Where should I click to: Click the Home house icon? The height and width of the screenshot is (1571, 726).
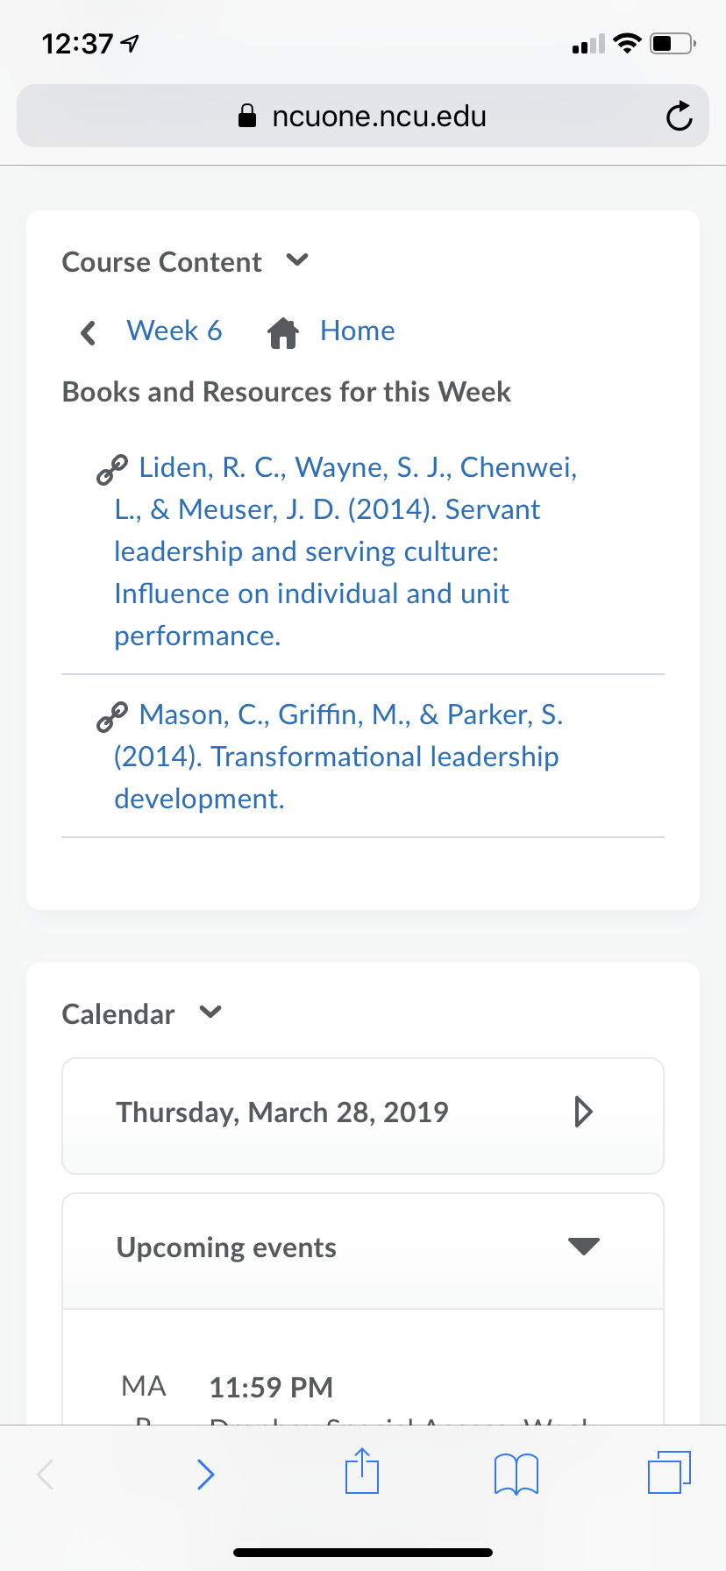[x=283, y=332]
